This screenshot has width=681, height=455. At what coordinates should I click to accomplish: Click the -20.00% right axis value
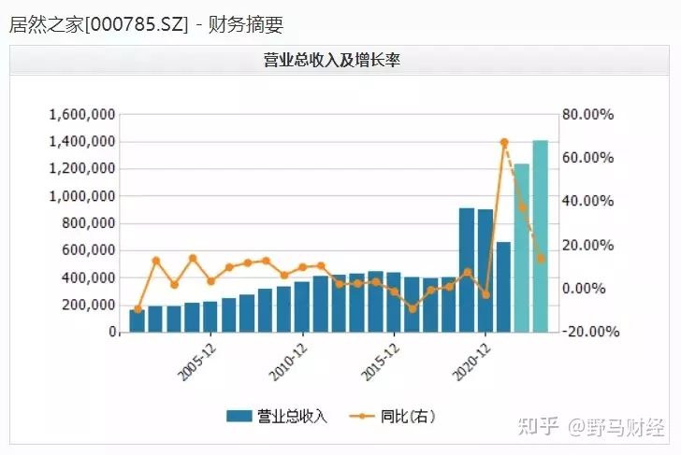[590, 332]
